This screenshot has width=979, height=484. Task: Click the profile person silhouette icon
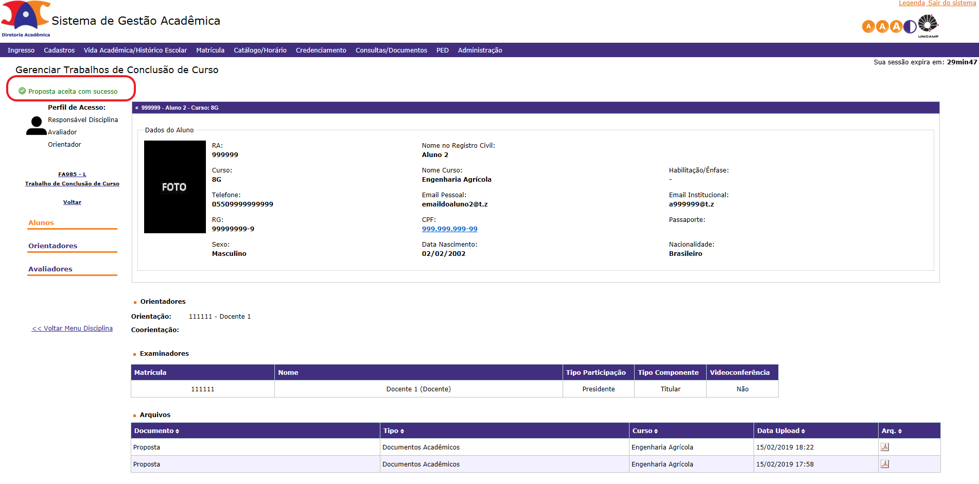coord(36,126)
